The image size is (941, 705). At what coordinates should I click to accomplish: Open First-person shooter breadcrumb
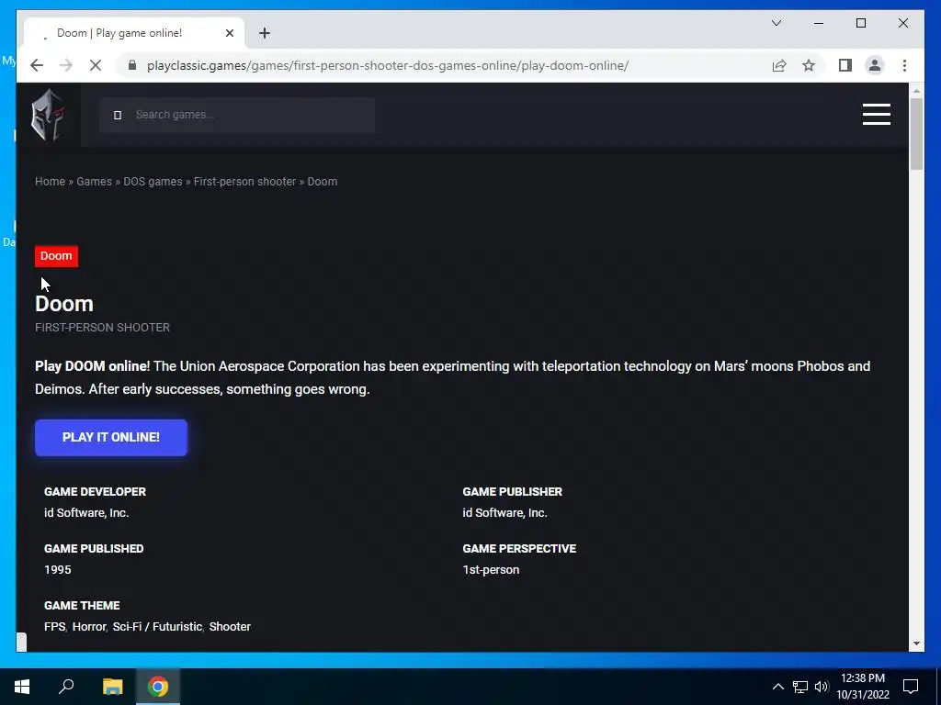(x=244, y=182)
